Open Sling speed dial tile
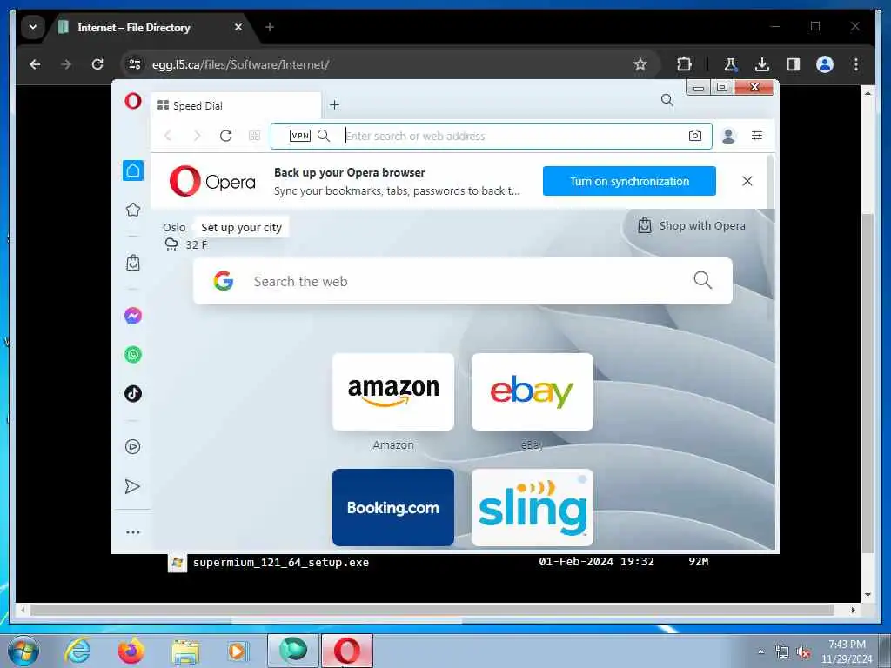Screen dimensions: 891x668 (533, 507)
